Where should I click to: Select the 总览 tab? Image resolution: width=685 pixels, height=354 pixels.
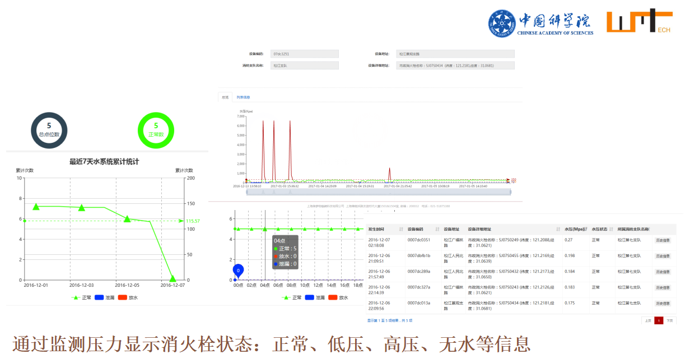pos(225,97)
